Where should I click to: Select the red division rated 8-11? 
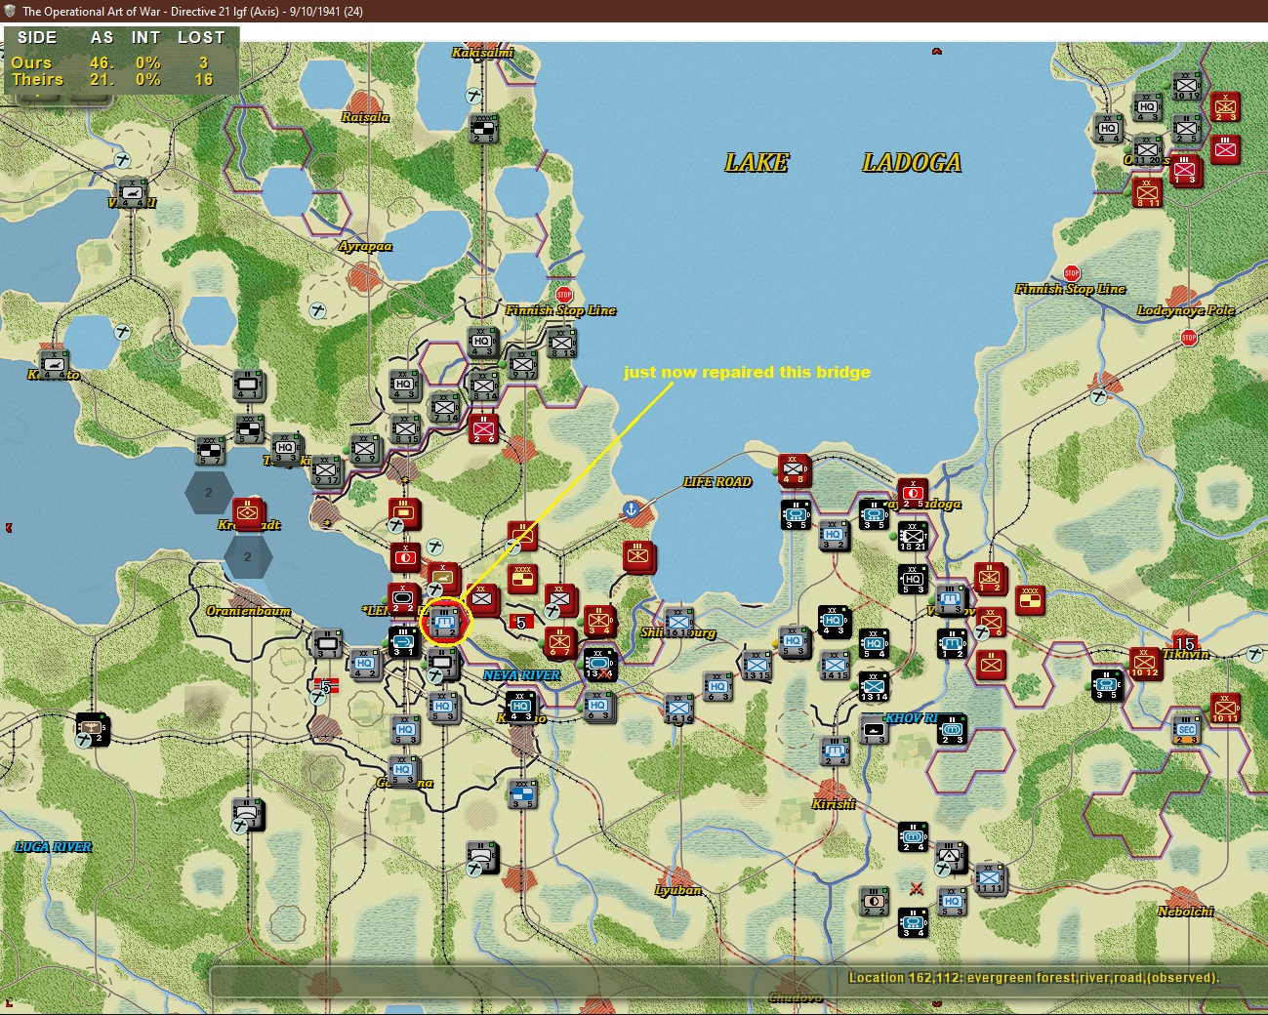[x=1147, y=192]
